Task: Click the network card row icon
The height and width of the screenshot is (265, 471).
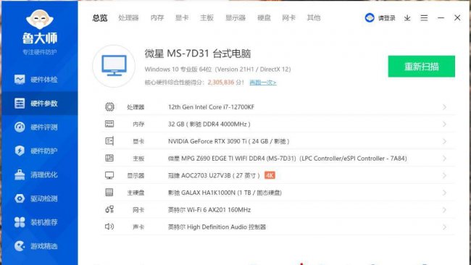Action: coord(109,209)
